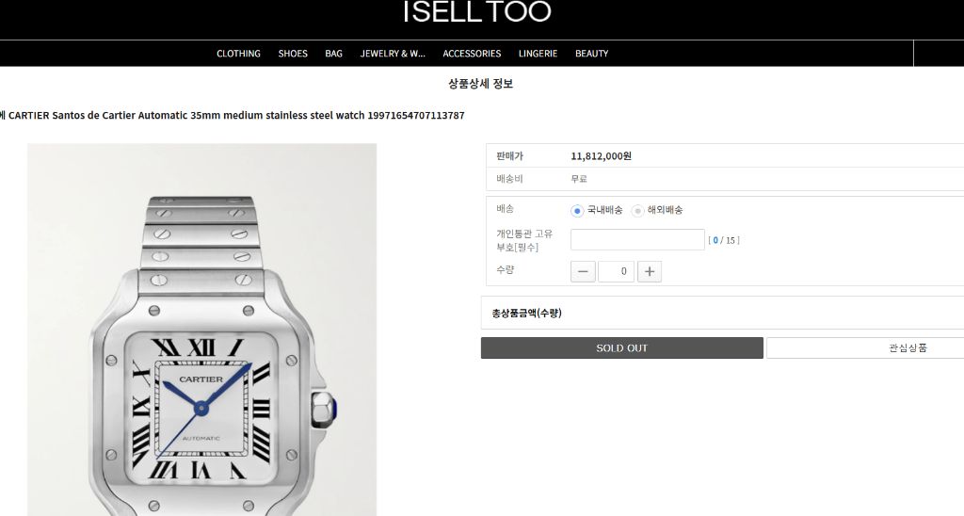This screenshot has height=516, width=964.
Task: Select the 해외배송 overseas shipping radio
Action: click(x=637, y=211)
